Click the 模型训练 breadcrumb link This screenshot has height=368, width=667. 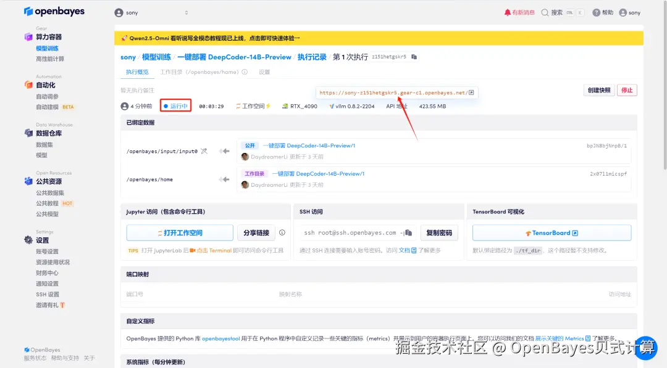tap(156, 57)
